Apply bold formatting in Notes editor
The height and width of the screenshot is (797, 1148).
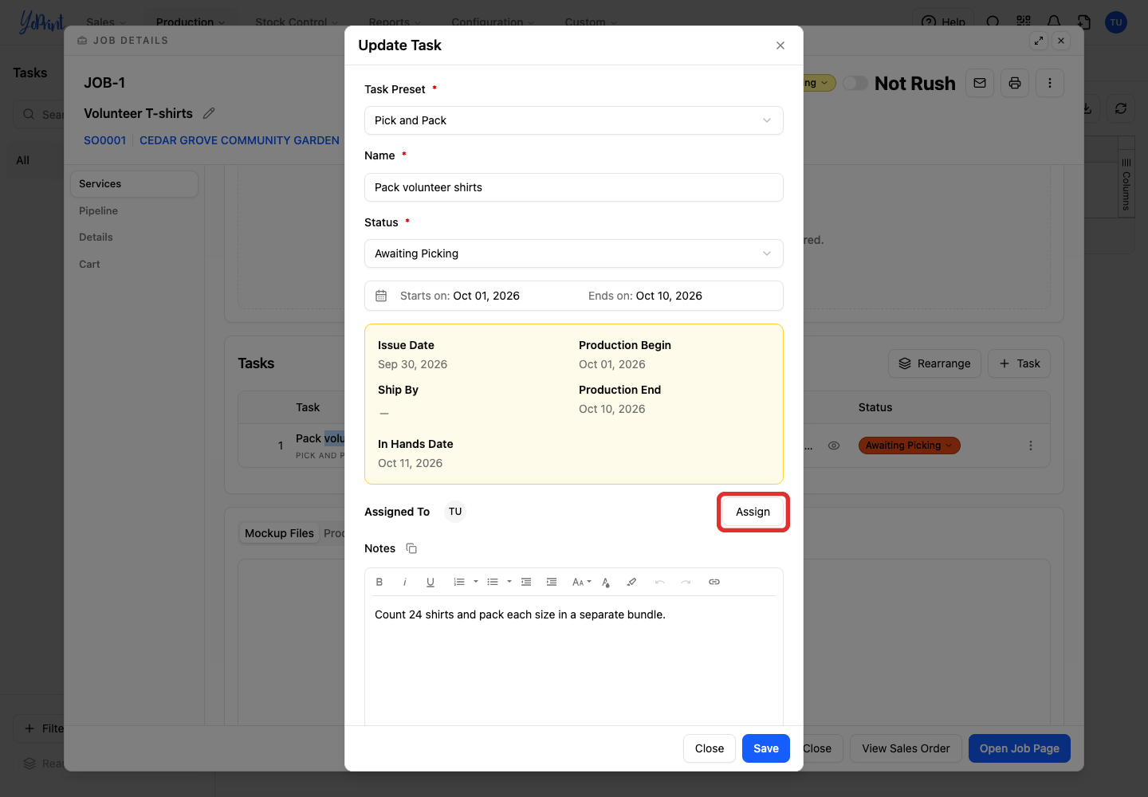click(379, 582)
